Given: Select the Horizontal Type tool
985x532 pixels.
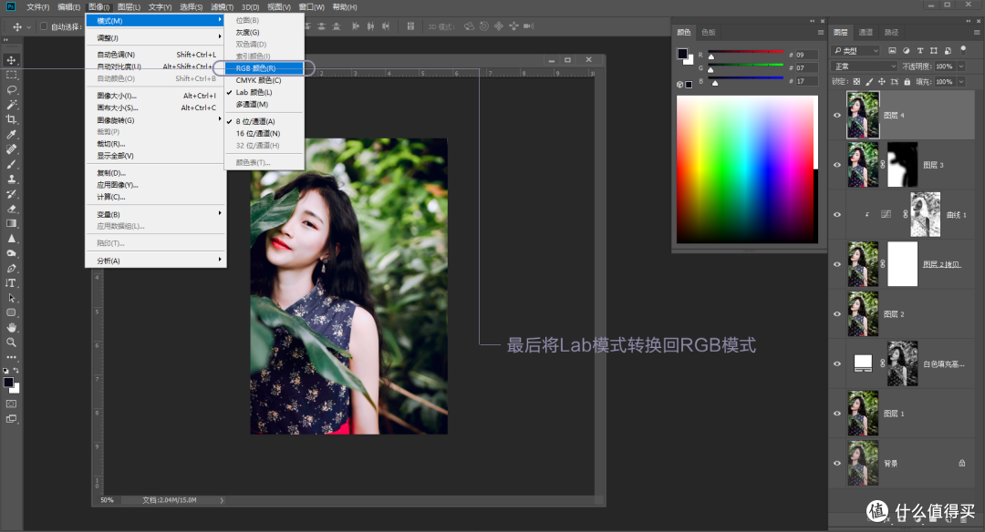Looking at the screenshot, I should click(x=12, y=285).
